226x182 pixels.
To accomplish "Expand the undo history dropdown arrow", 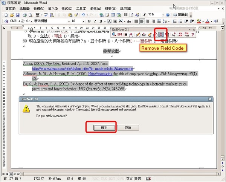I will (87, 15).
